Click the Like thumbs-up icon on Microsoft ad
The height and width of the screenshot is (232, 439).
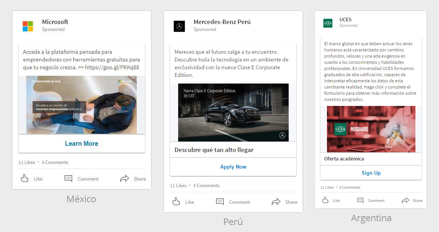click(x=25, y=179)
